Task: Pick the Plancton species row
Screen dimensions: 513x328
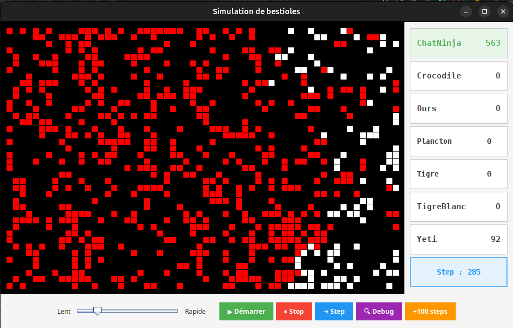Action: [458, 141]
